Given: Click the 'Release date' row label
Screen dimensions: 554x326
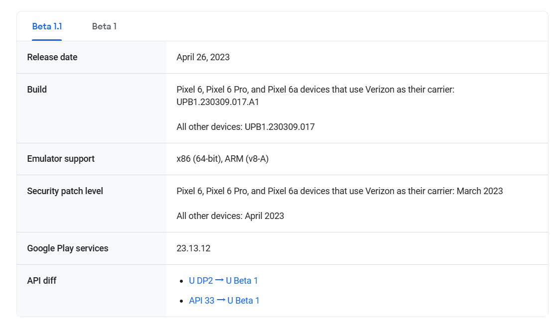Looking at the screenshot, I should (52, 57).
